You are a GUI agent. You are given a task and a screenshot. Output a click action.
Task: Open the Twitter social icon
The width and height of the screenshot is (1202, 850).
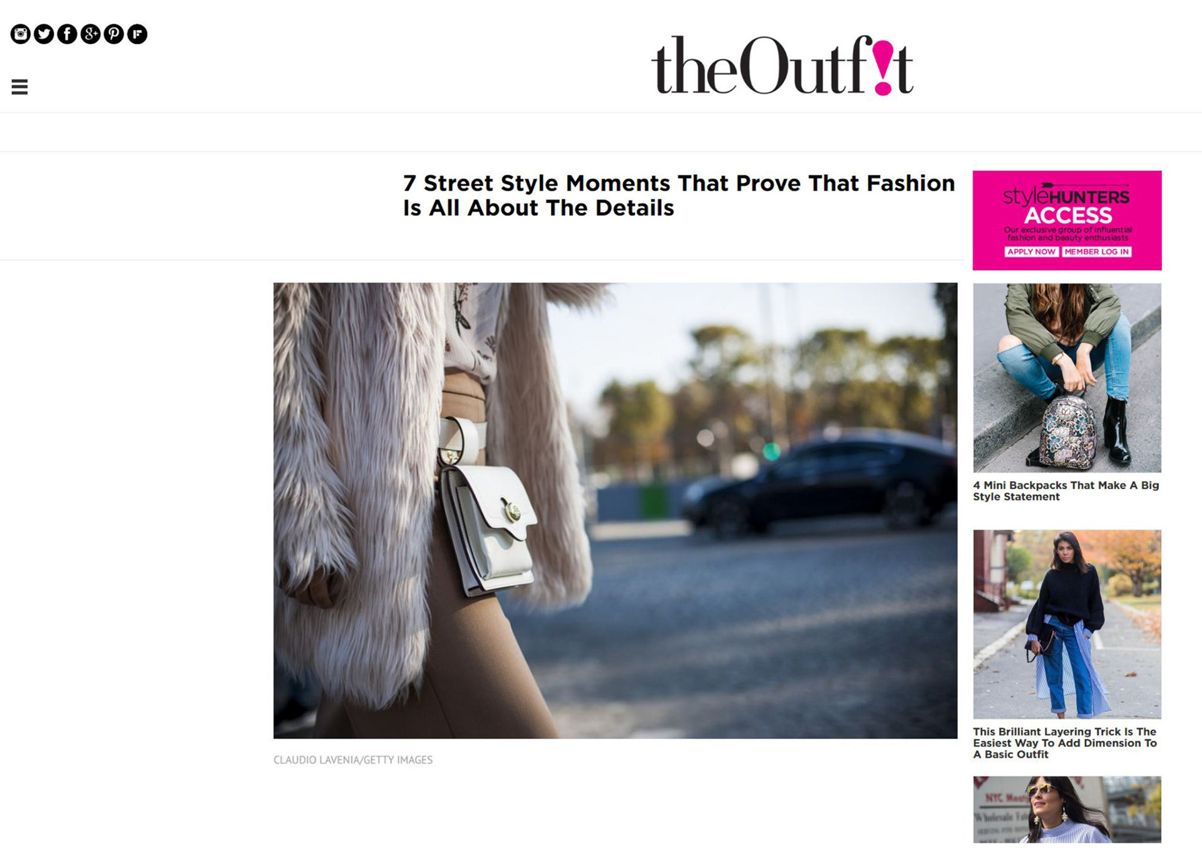[44, 34]
